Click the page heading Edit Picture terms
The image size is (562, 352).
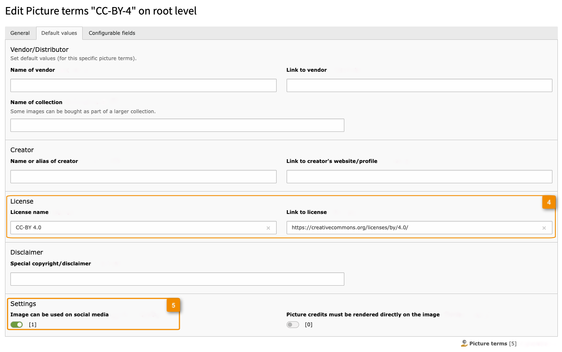pos(101,11)
